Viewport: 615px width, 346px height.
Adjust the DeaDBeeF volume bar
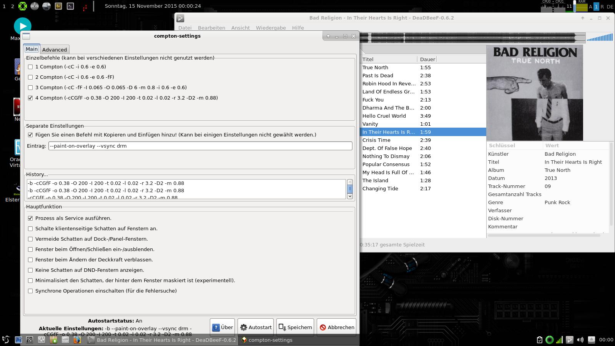pyautogui.click(x=600, y=38)
